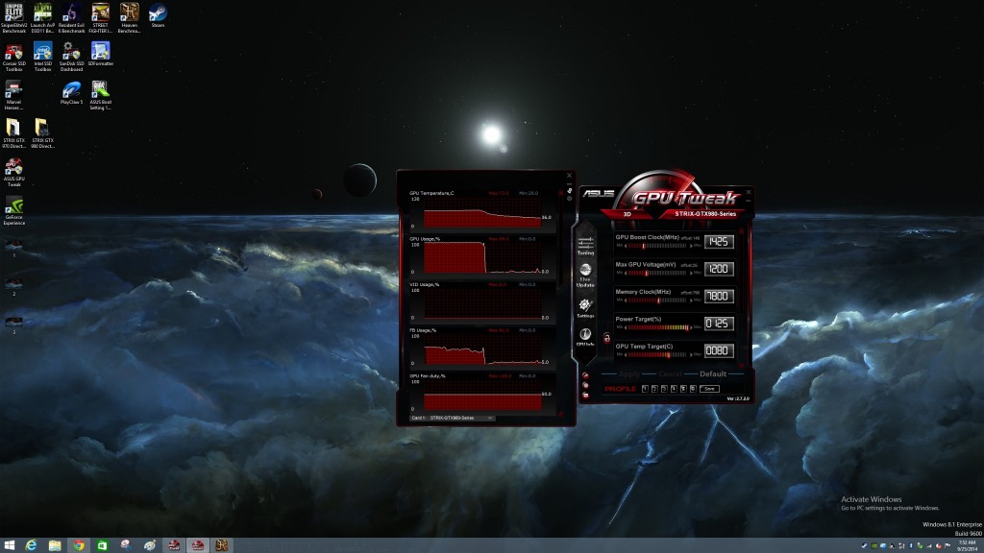This screenshot has height=553, width=984.
Task: Select the STRIX-GTX980-Series tab
Action: 705,214
